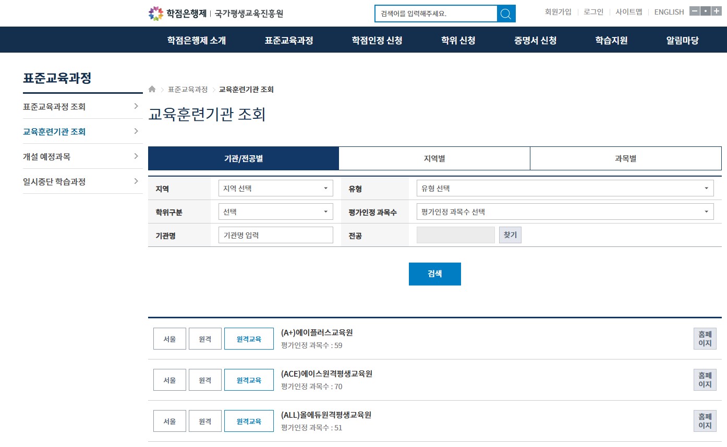Open 학습지원 menu

(x=611, y=40)
